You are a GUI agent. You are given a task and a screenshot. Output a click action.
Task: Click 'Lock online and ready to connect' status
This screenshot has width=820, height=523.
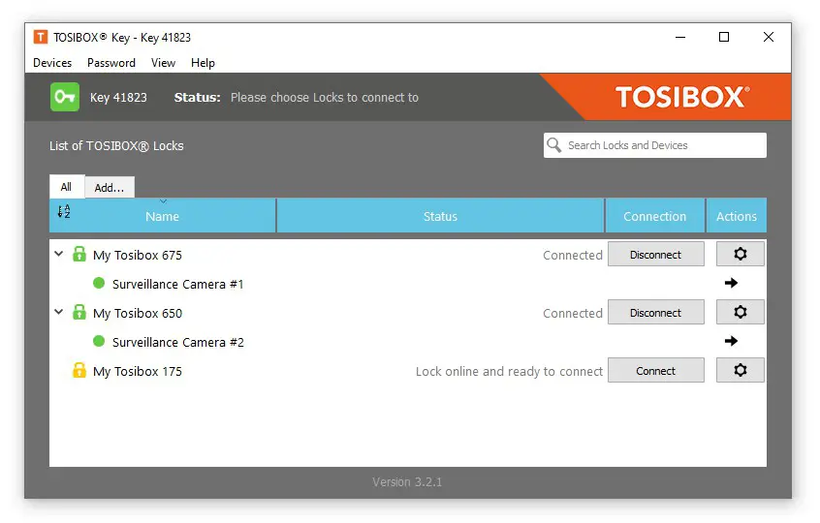click(509, 371)
